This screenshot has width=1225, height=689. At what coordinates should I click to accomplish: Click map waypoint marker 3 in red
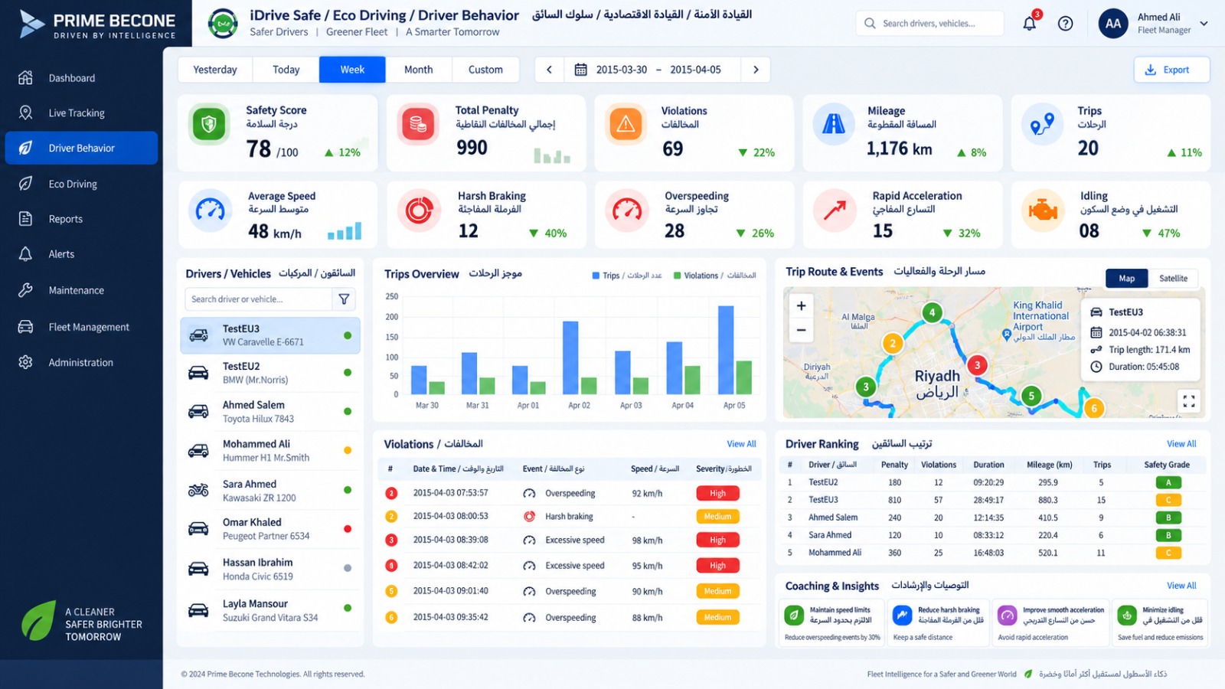point(977,365)
